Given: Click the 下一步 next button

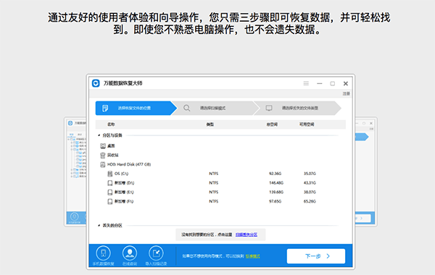Looking at the screenshot, I should coord(316,256).
